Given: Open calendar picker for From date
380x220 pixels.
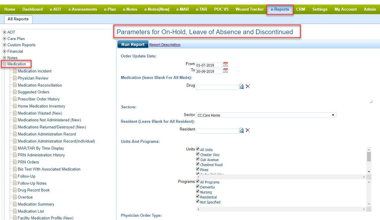Looking at the screenshot, I should 226,64.
